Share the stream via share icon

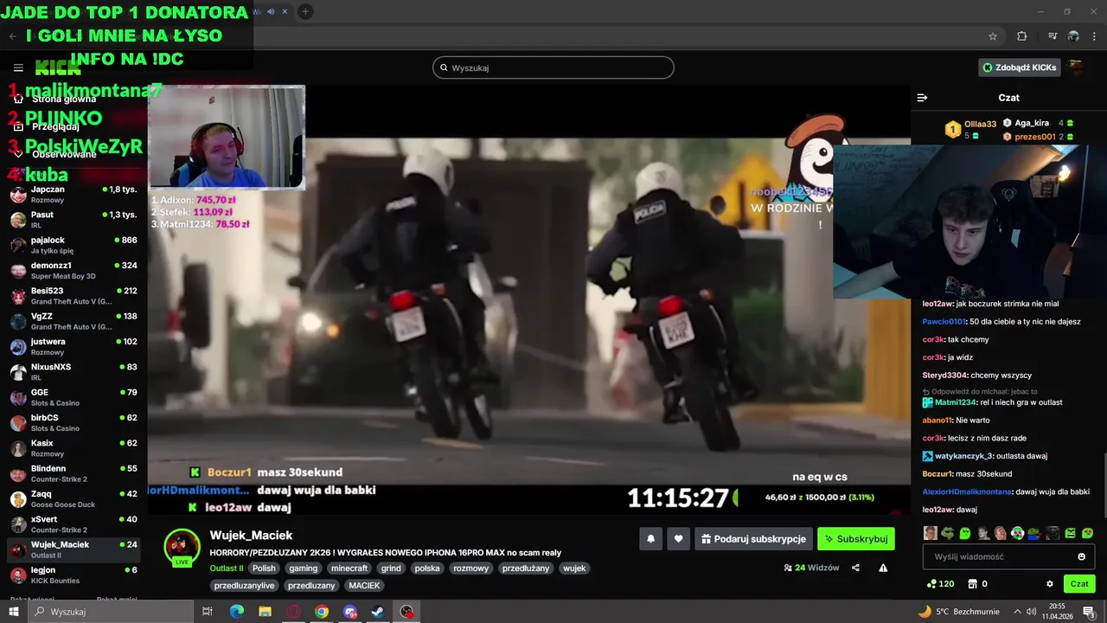point(855,568)
